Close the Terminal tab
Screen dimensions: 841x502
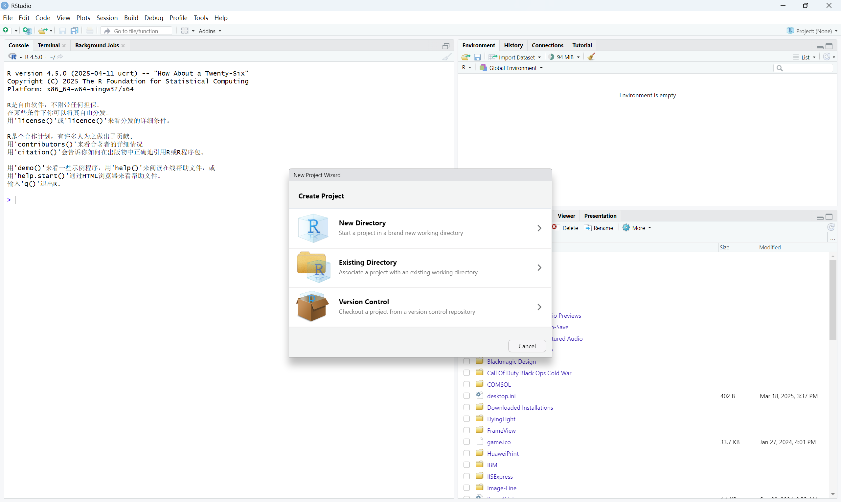click(64, 46)
